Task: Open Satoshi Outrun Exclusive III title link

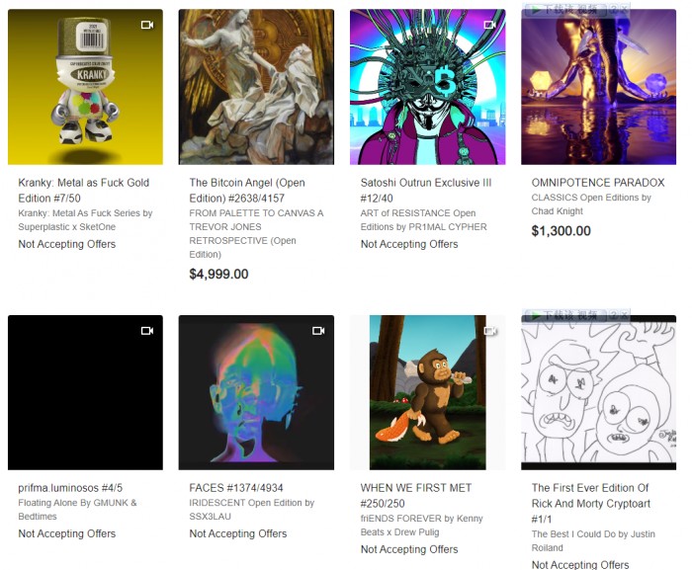Action: (426, 190)
